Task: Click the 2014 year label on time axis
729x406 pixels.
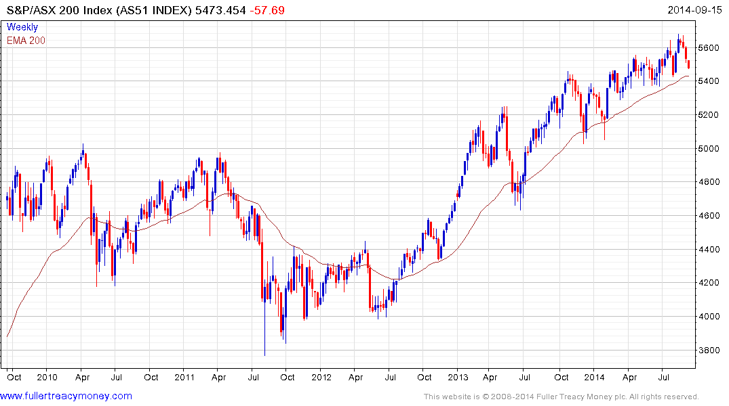Action: click(594, 377)
